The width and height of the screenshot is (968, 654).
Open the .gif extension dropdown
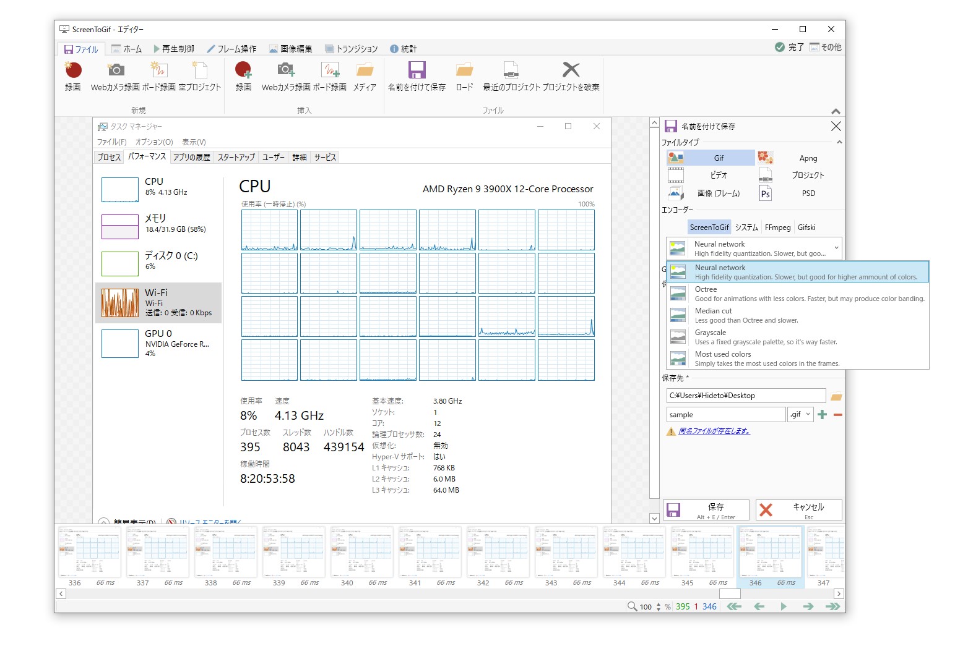point(800,414)
